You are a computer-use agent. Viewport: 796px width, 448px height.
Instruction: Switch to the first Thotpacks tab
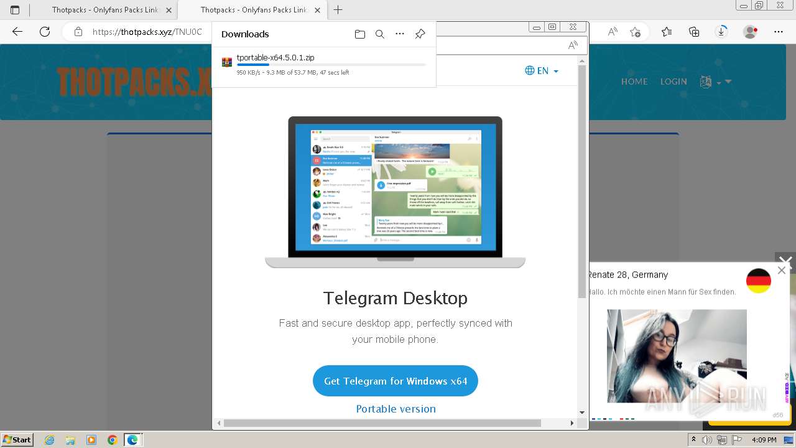(104, 10)
